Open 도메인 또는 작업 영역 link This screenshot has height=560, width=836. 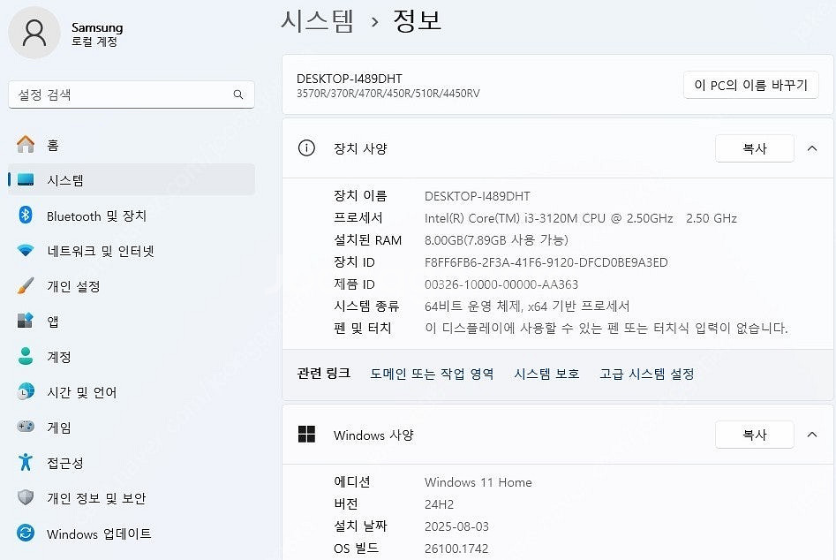tap(432, 374)
